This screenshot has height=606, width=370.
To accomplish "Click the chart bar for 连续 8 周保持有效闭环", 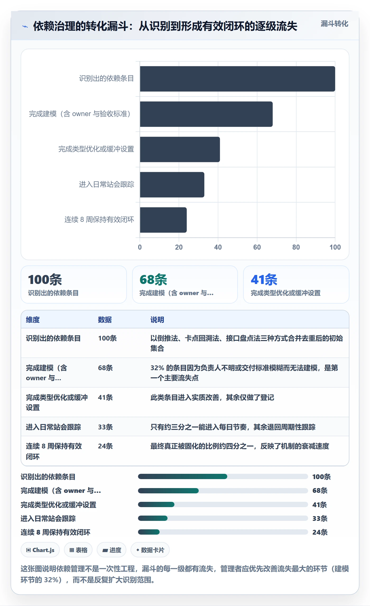I will 163,220.
